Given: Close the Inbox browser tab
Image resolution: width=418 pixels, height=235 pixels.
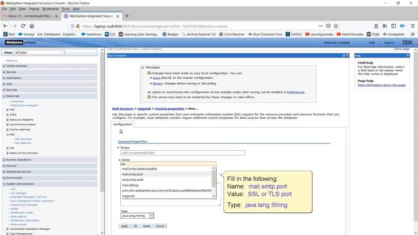Looking at the screenshot, I should (56, 16).
